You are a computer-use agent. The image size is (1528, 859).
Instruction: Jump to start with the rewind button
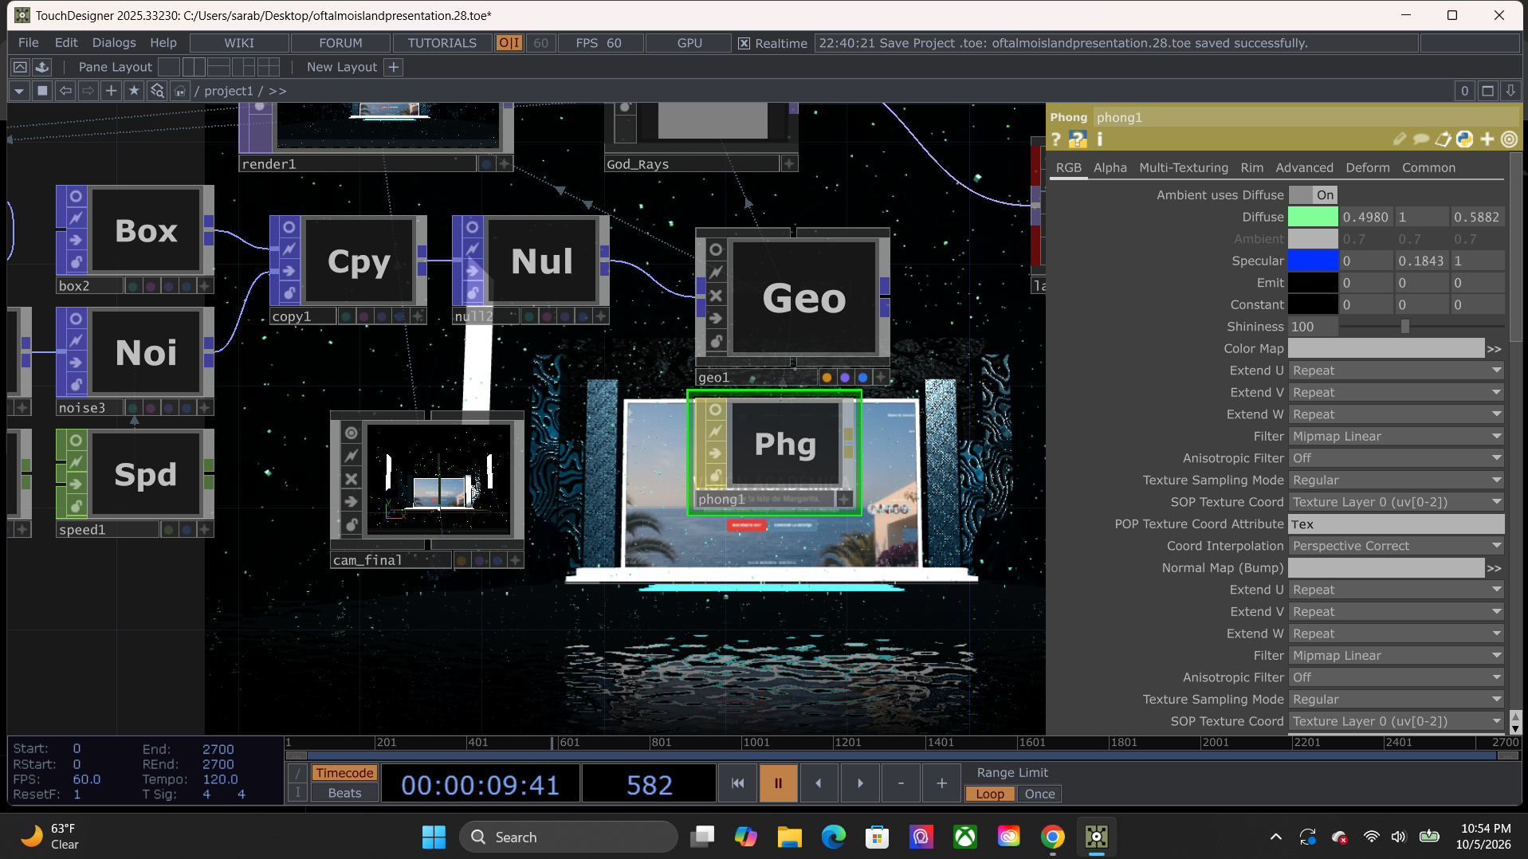click(737, 783)
